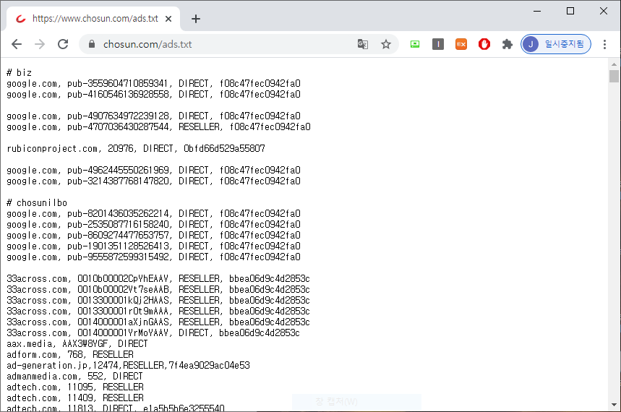The width and height of the screenshot is (621, 412).
Task: Click the 33across.com 0013300001r0t9mAAA line
Action: (x=158, y=311)
